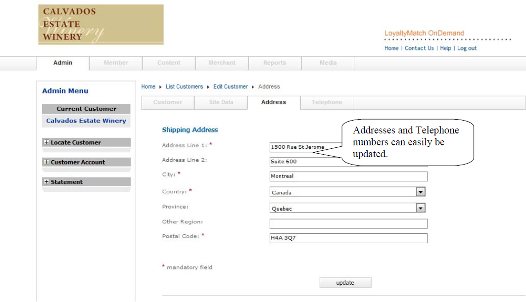Viewport: 526px width, 302px height.
Task: Select the Admin tab
Action: [x=62, y=63]
